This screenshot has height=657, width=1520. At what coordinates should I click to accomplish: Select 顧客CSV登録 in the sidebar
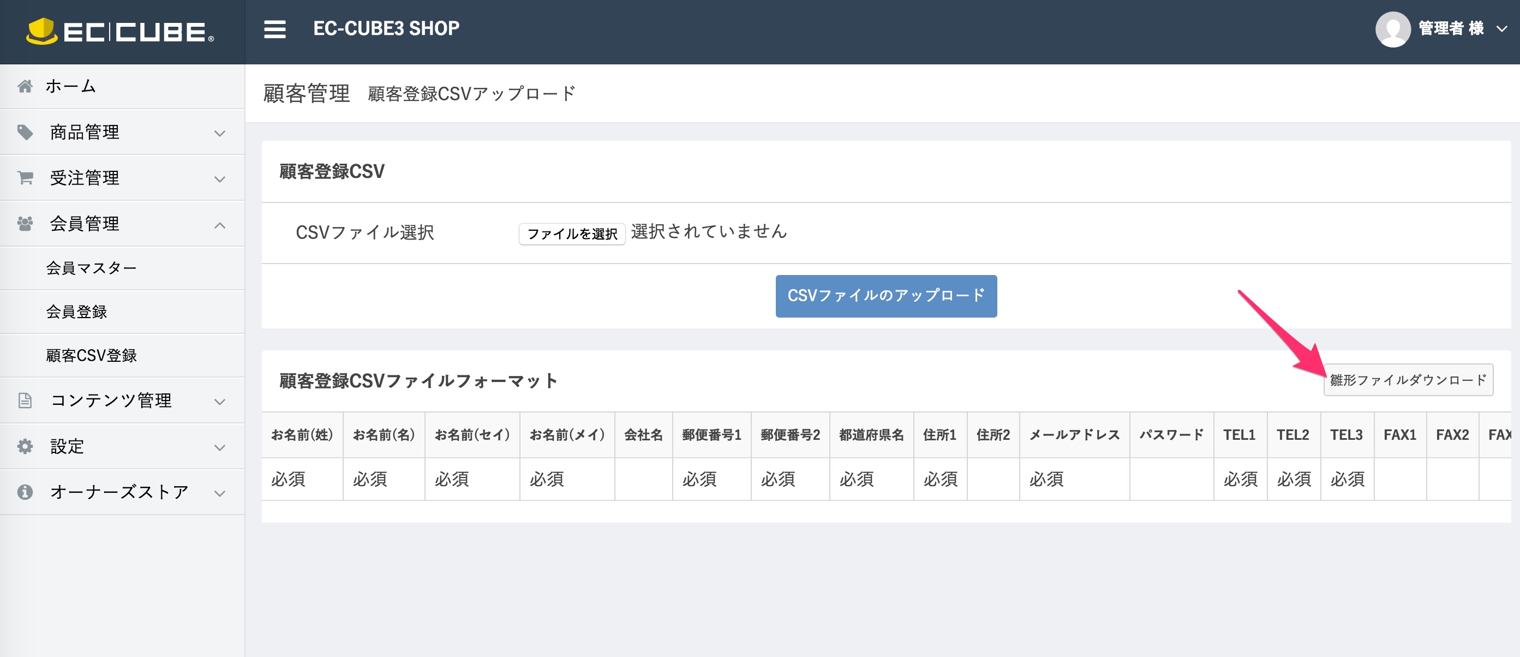click(x=91, y=355)
